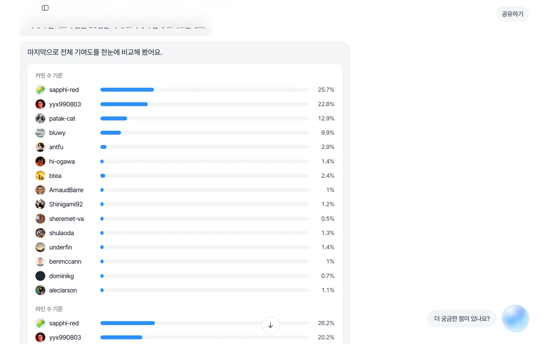The image size is (541, 344).
Task: Click the aleclarson avatar
Action: point(40,290)
